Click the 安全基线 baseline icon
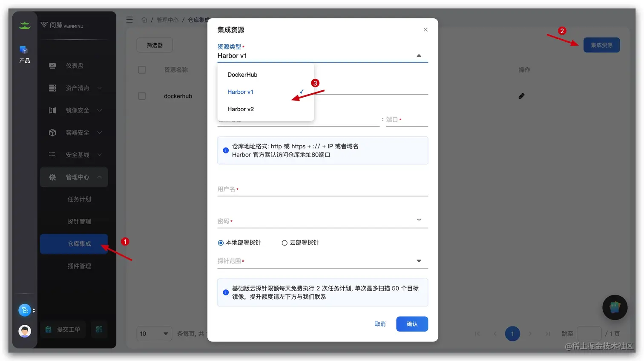Viewport: 644px width, 361px height. click(52, 155)
